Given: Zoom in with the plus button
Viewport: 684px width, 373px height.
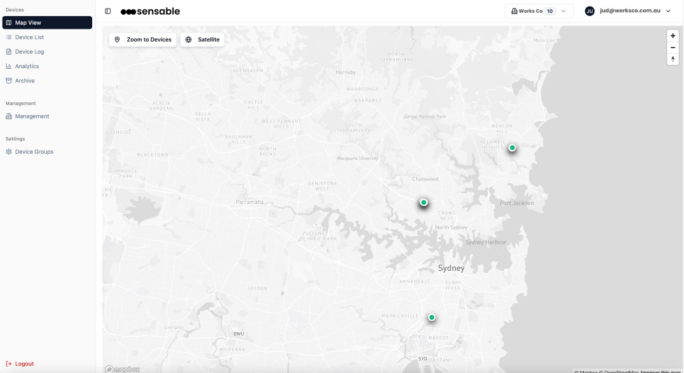Looking at the screenshot, I should click(673, 36).
